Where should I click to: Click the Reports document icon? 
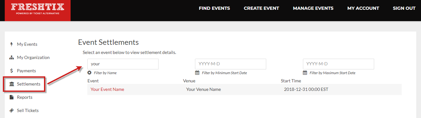coord(12,97)
